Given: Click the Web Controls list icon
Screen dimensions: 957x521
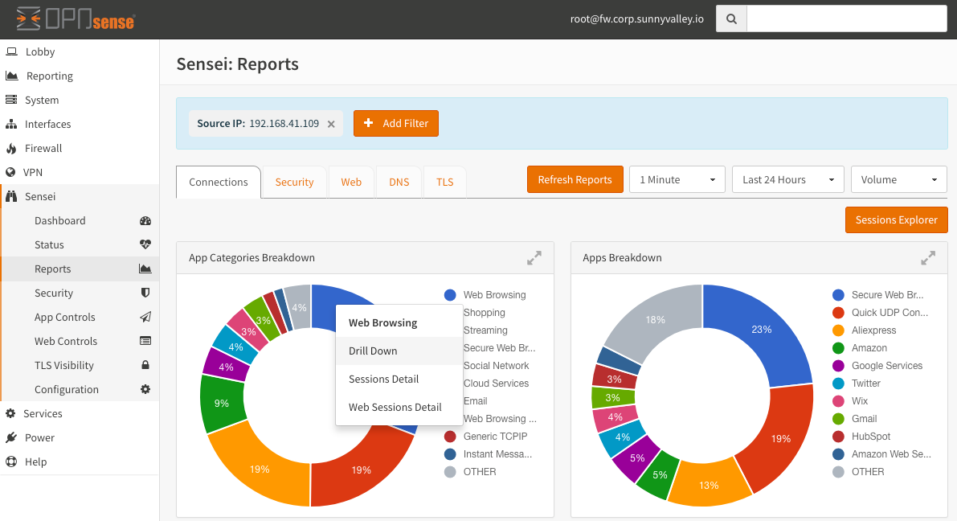Looking at the screenshot, I should click(145, 341).
